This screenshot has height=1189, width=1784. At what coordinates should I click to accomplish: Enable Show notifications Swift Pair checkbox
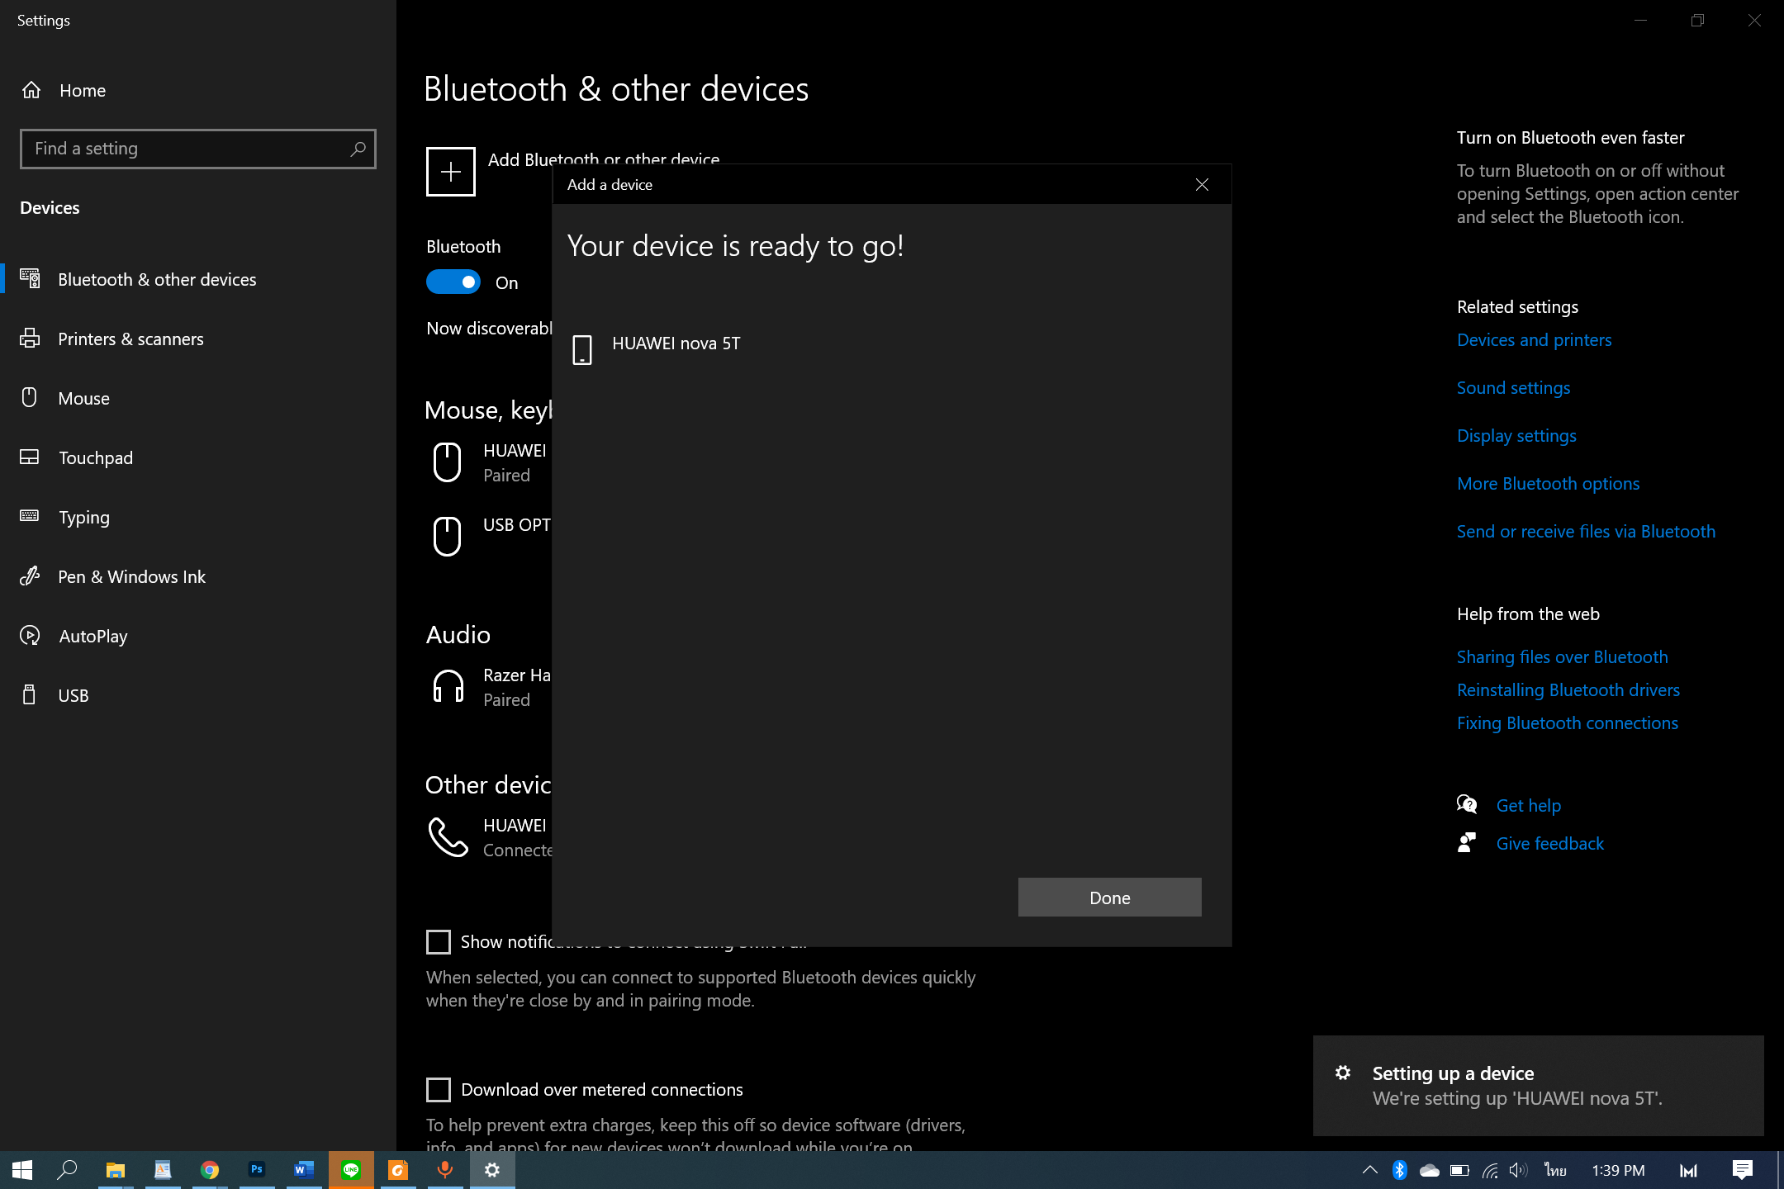pos(439,942)
